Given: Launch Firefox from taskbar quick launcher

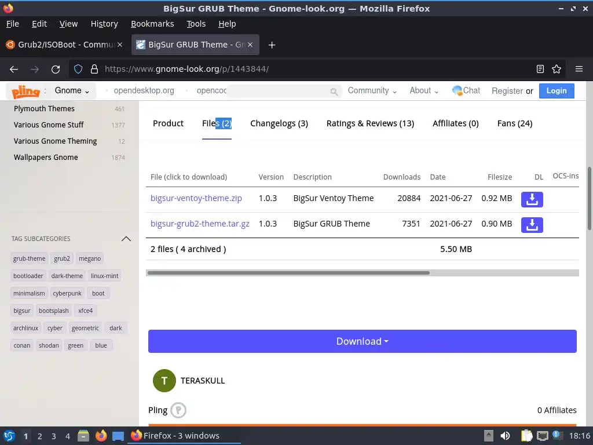Looking at the screenshot, I should pos(101,436).
